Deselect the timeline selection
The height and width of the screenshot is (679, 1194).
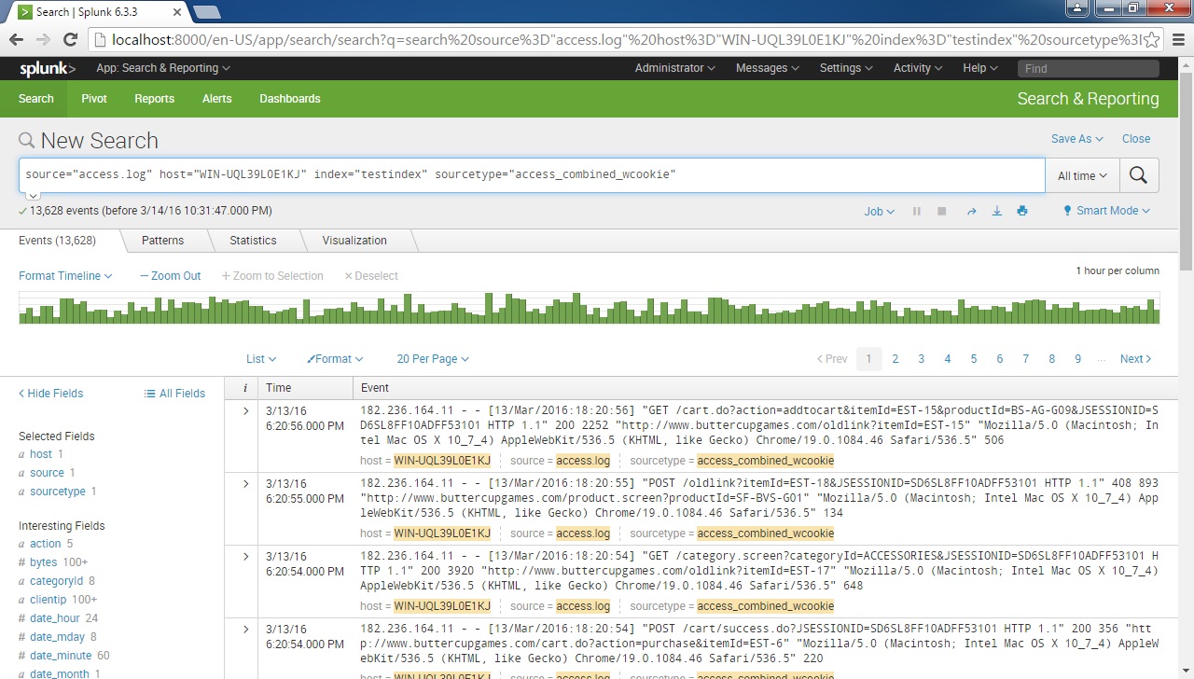(371, 275)
